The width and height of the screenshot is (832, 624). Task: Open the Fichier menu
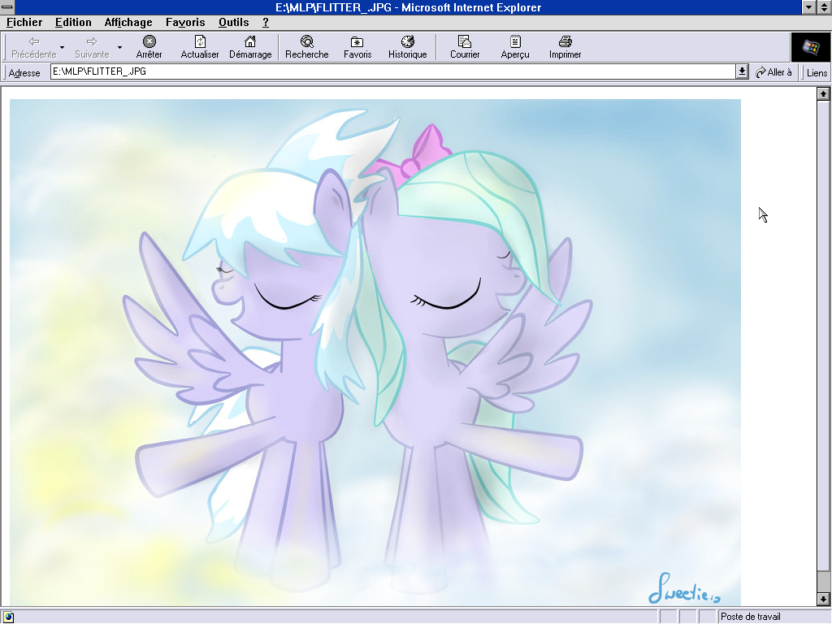tap(24, 22)
